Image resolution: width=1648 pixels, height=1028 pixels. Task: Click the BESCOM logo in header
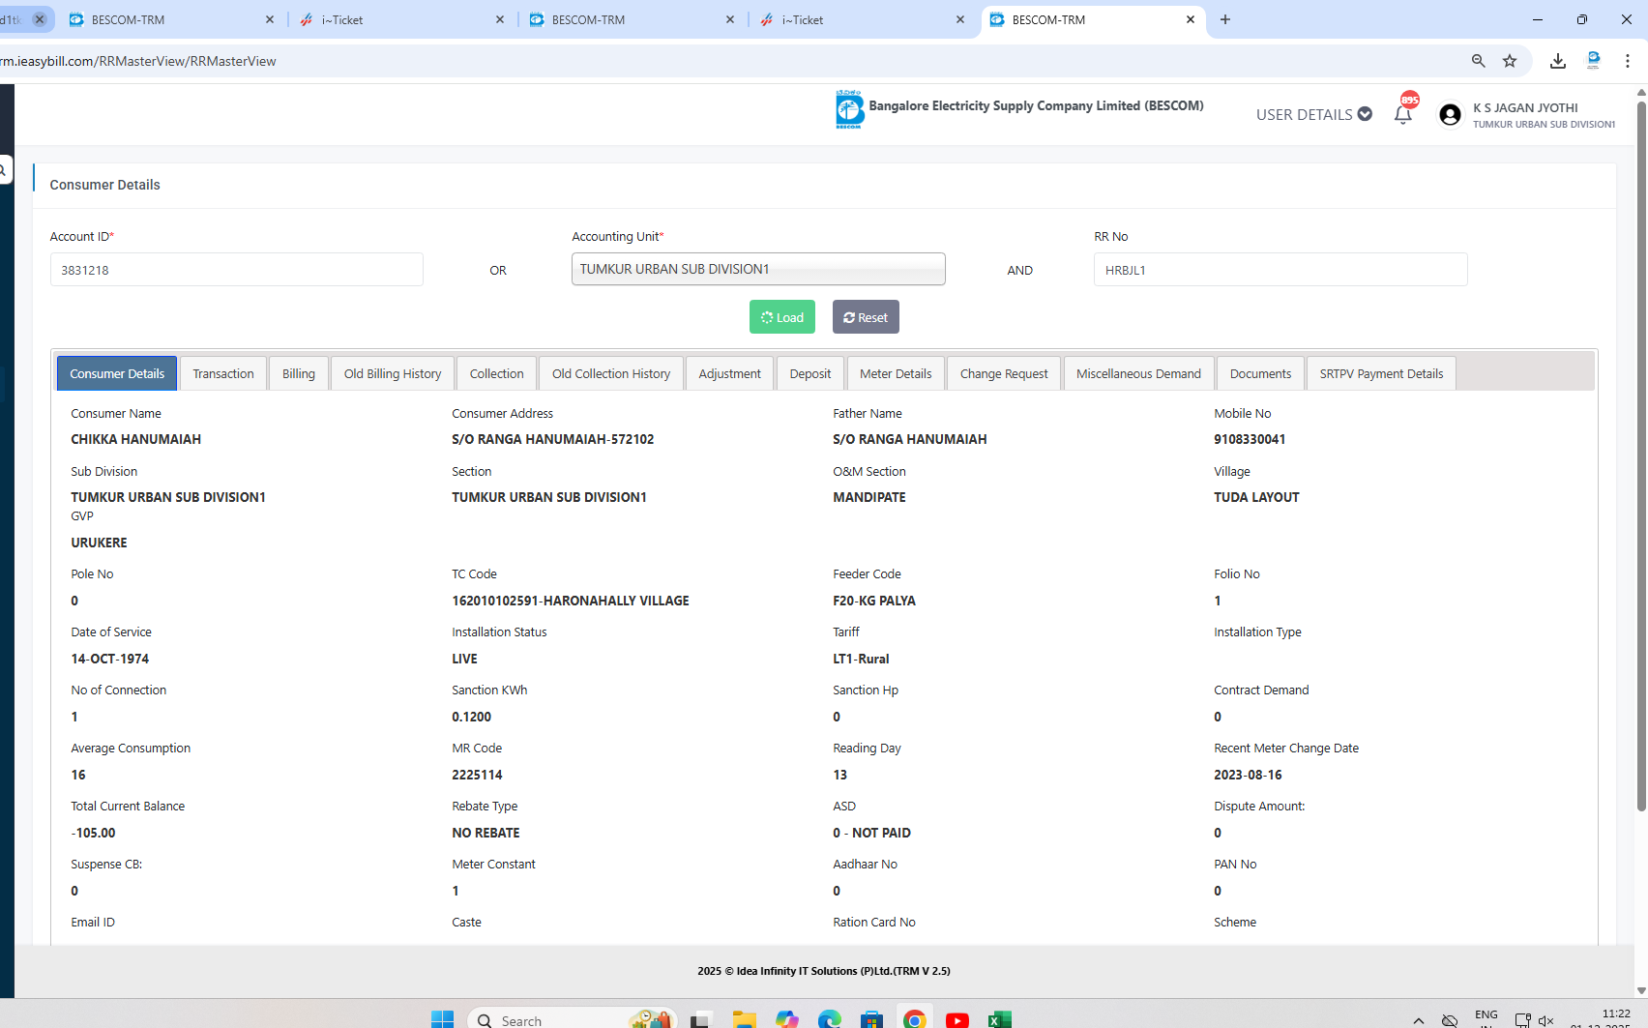coord(848,109)
